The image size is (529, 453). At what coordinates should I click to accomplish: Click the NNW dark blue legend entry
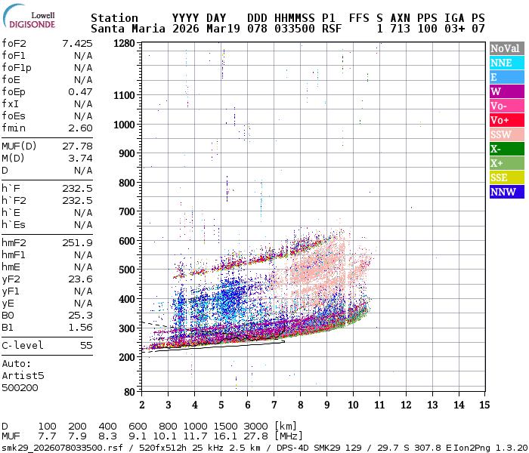tap(506, 193)
